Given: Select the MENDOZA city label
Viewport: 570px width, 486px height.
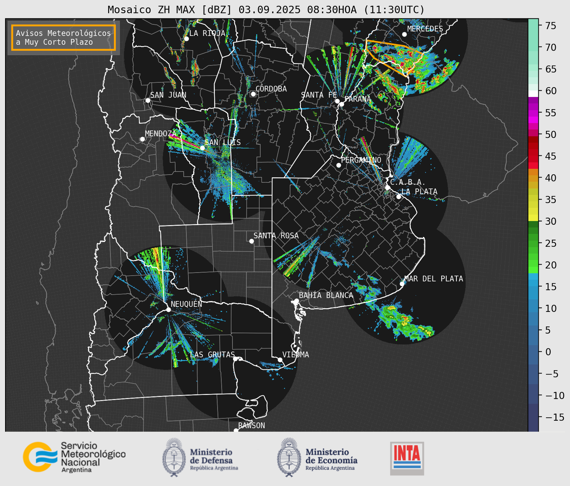Looking at the screenshot, I should (161, 133).
